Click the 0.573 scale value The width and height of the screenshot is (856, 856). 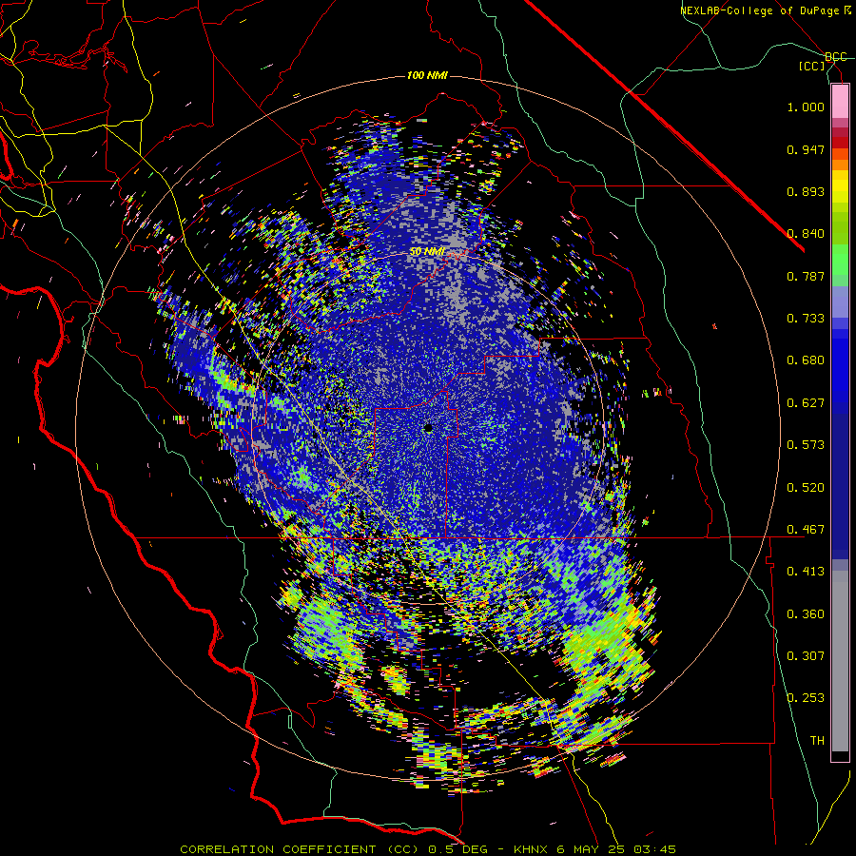coord(806,445)
